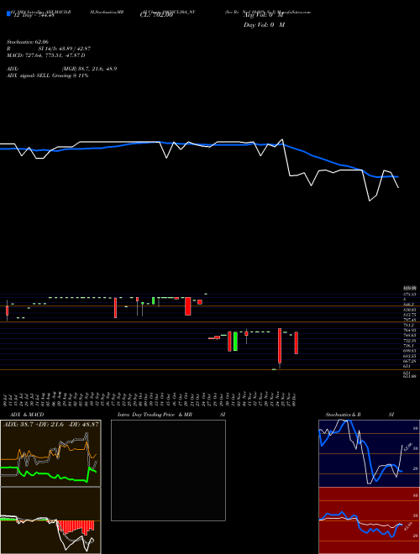Select the '12 Day = 744.48' label

tap(33, 15)
